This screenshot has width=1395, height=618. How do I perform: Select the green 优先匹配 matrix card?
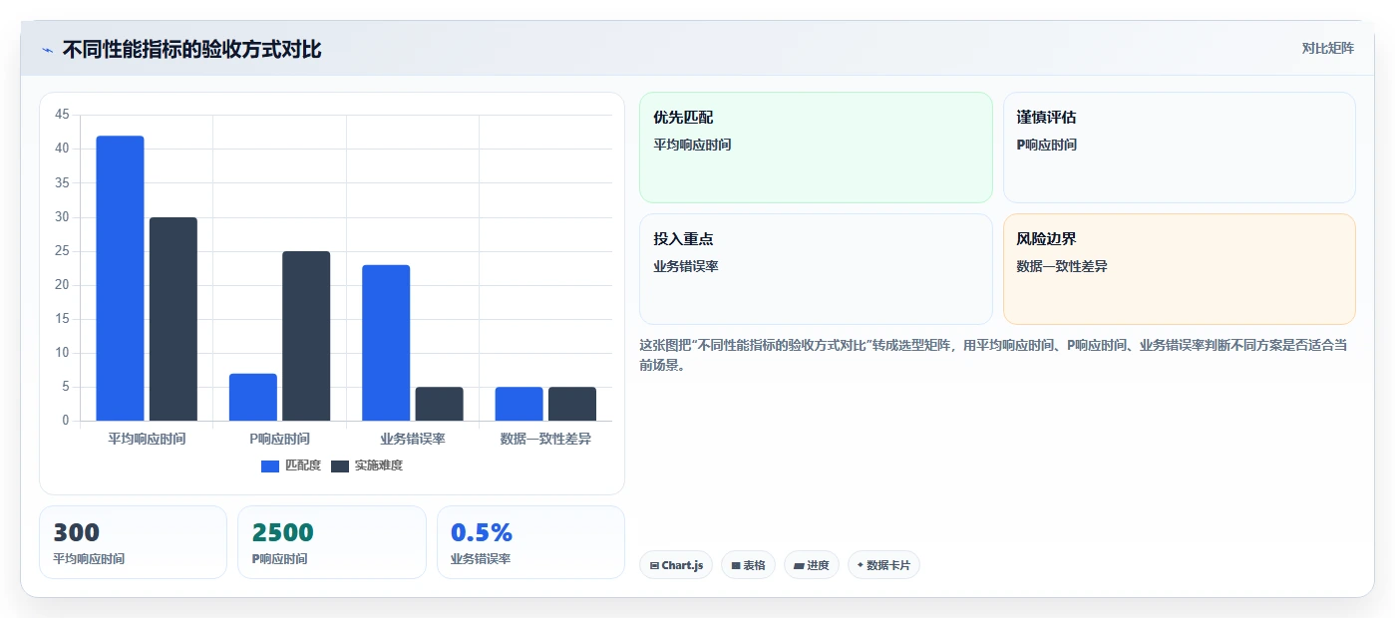point(816,148)
